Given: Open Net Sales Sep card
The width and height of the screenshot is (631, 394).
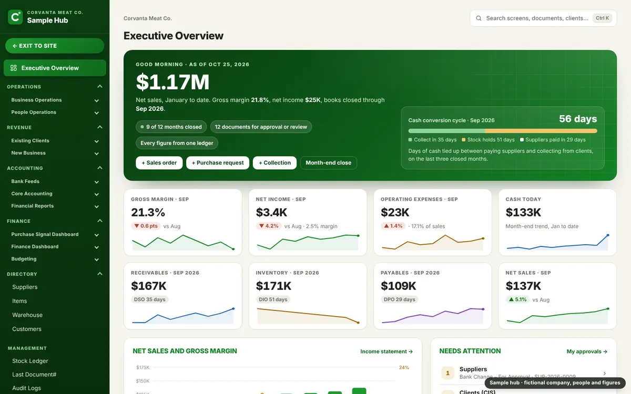Looking at the screenshot, I should pos(557,296).
